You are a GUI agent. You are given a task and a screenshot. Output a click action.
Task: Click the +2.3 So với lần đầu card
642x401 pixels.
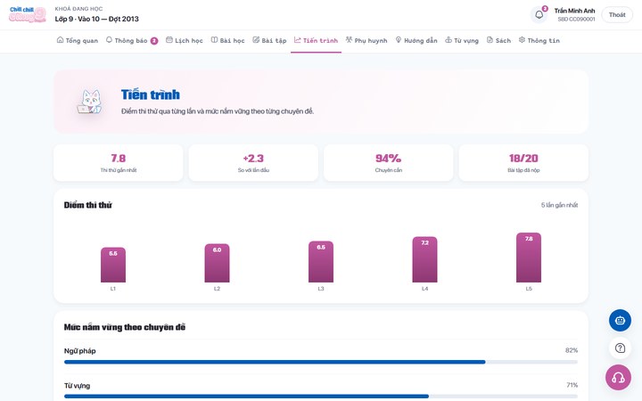click(253, 162)
